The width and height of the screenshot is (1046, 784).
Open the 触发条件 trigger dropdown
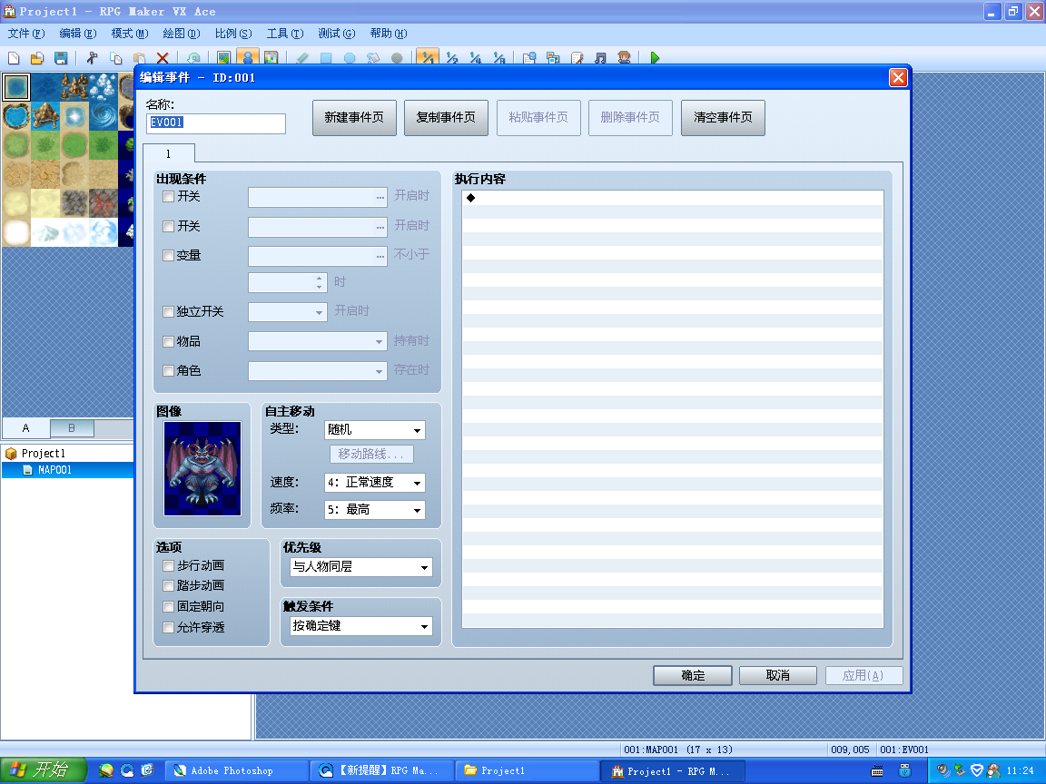pos(360,626)
